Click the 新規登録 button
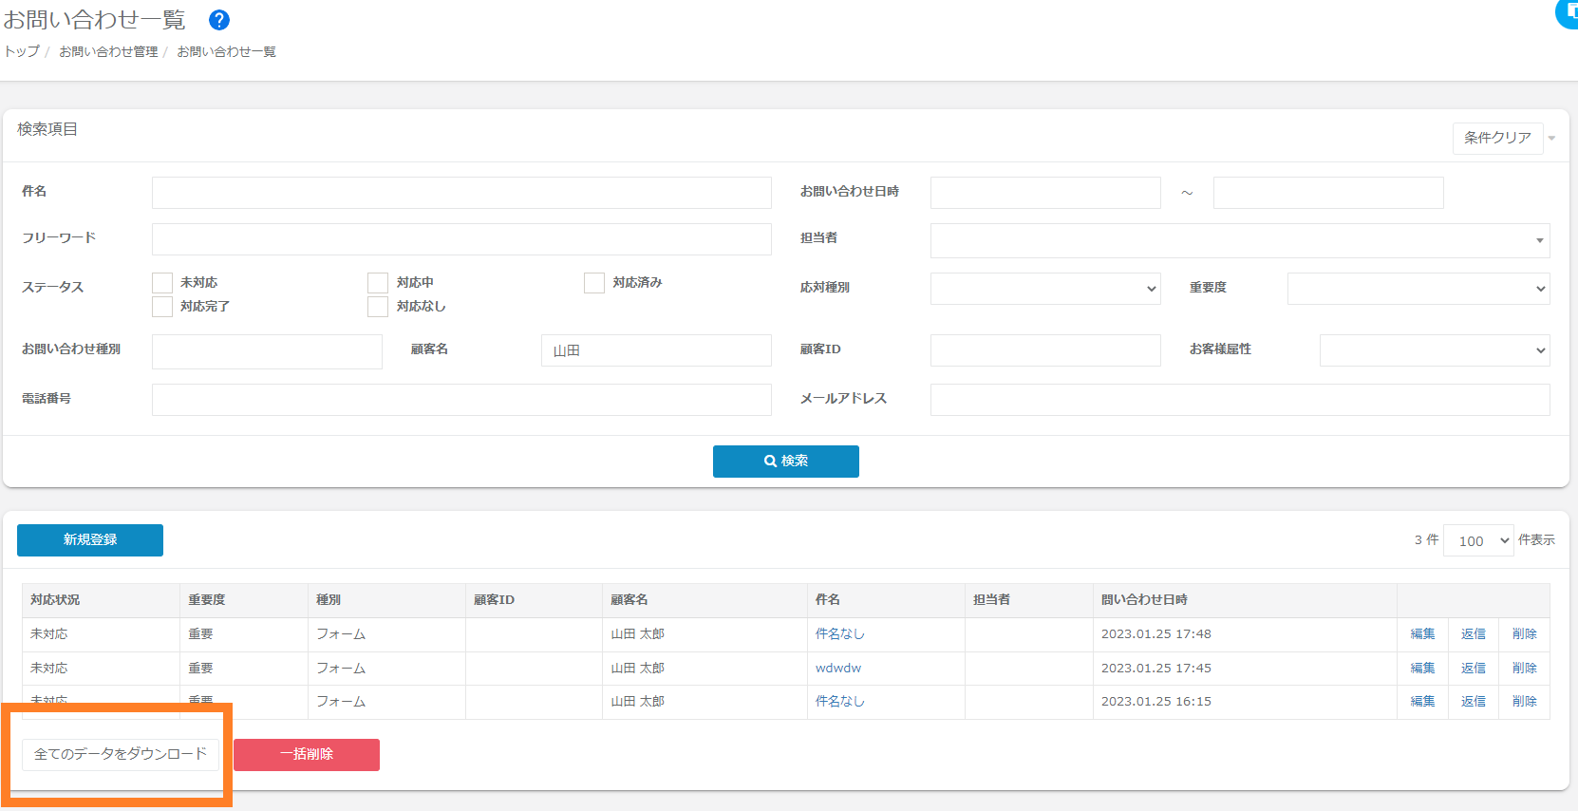Image resolution: width=1578 pixels, height=811 pixels. pyautogui.click(x=90, y=540)
